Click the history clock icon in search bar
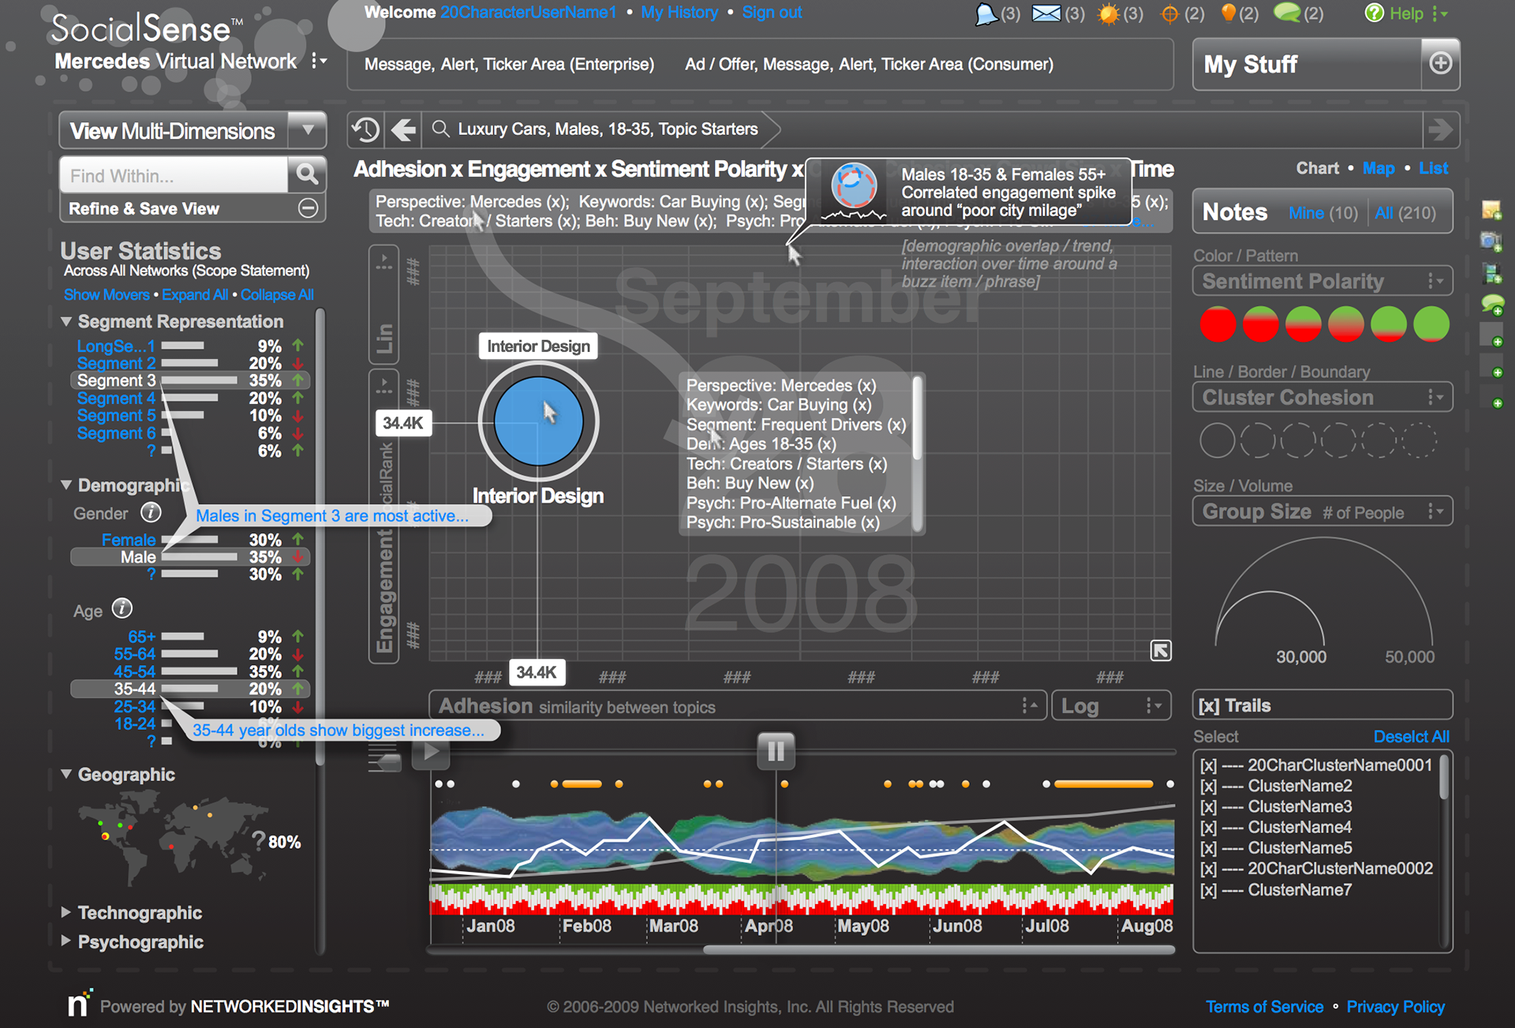 coord(365,129)
